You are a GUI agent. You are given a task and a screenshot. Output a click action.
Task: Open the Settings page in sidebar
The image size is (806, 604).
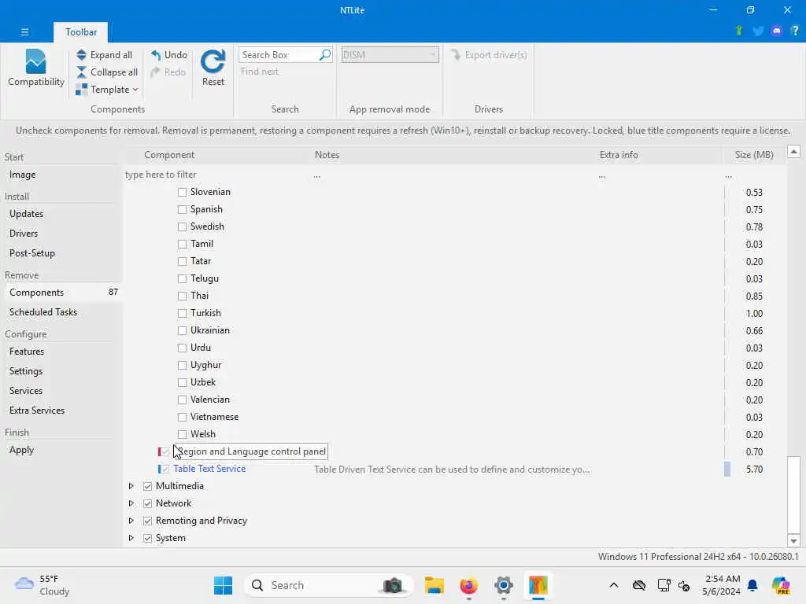pos(26,371)
